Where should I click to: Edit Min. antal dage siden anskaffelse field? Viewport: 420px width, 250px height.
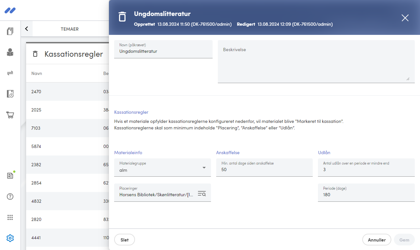(x=264, y=168)
